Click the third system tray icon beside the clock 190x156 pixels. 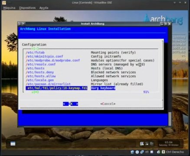pyautogui.click(x=151, y=143)
